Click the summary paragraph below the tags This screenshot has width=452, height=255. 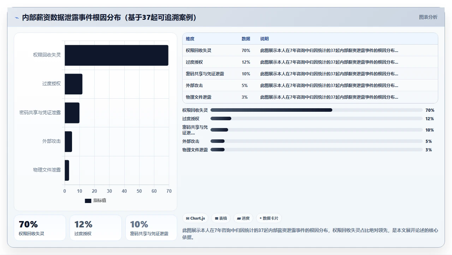click(310, 234)
